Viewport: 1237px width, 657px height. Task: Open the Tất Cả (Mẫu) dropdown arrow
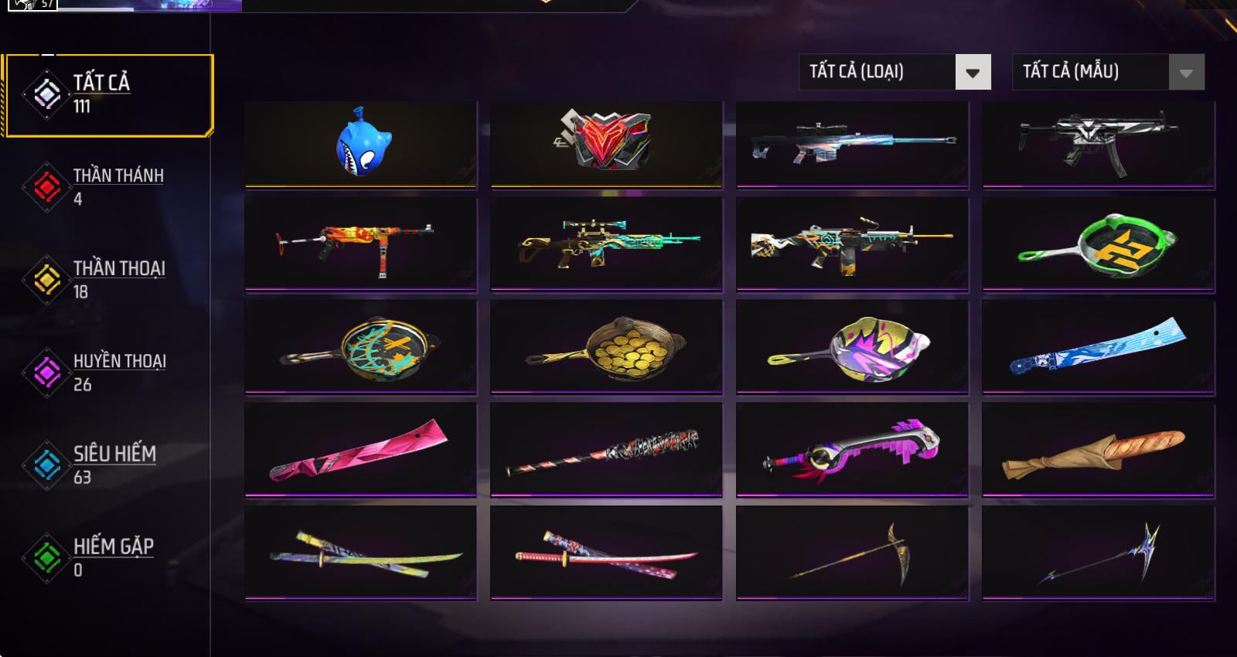(1186, 73)
